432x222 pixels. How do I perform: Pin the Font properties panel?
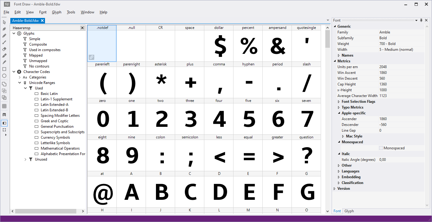tap(421, 20)
